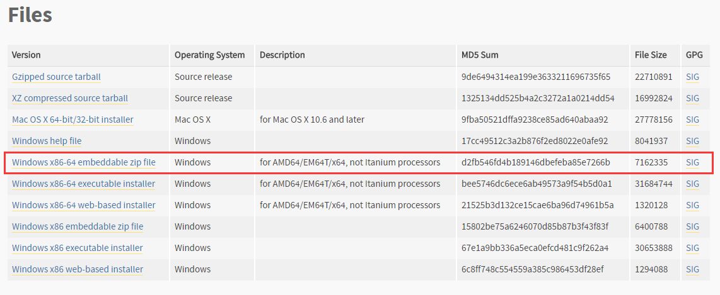Open SIG for x86-64 web-based installer
Image resolution: width=720 pixels, height=295 pixels.
point(692,205)
